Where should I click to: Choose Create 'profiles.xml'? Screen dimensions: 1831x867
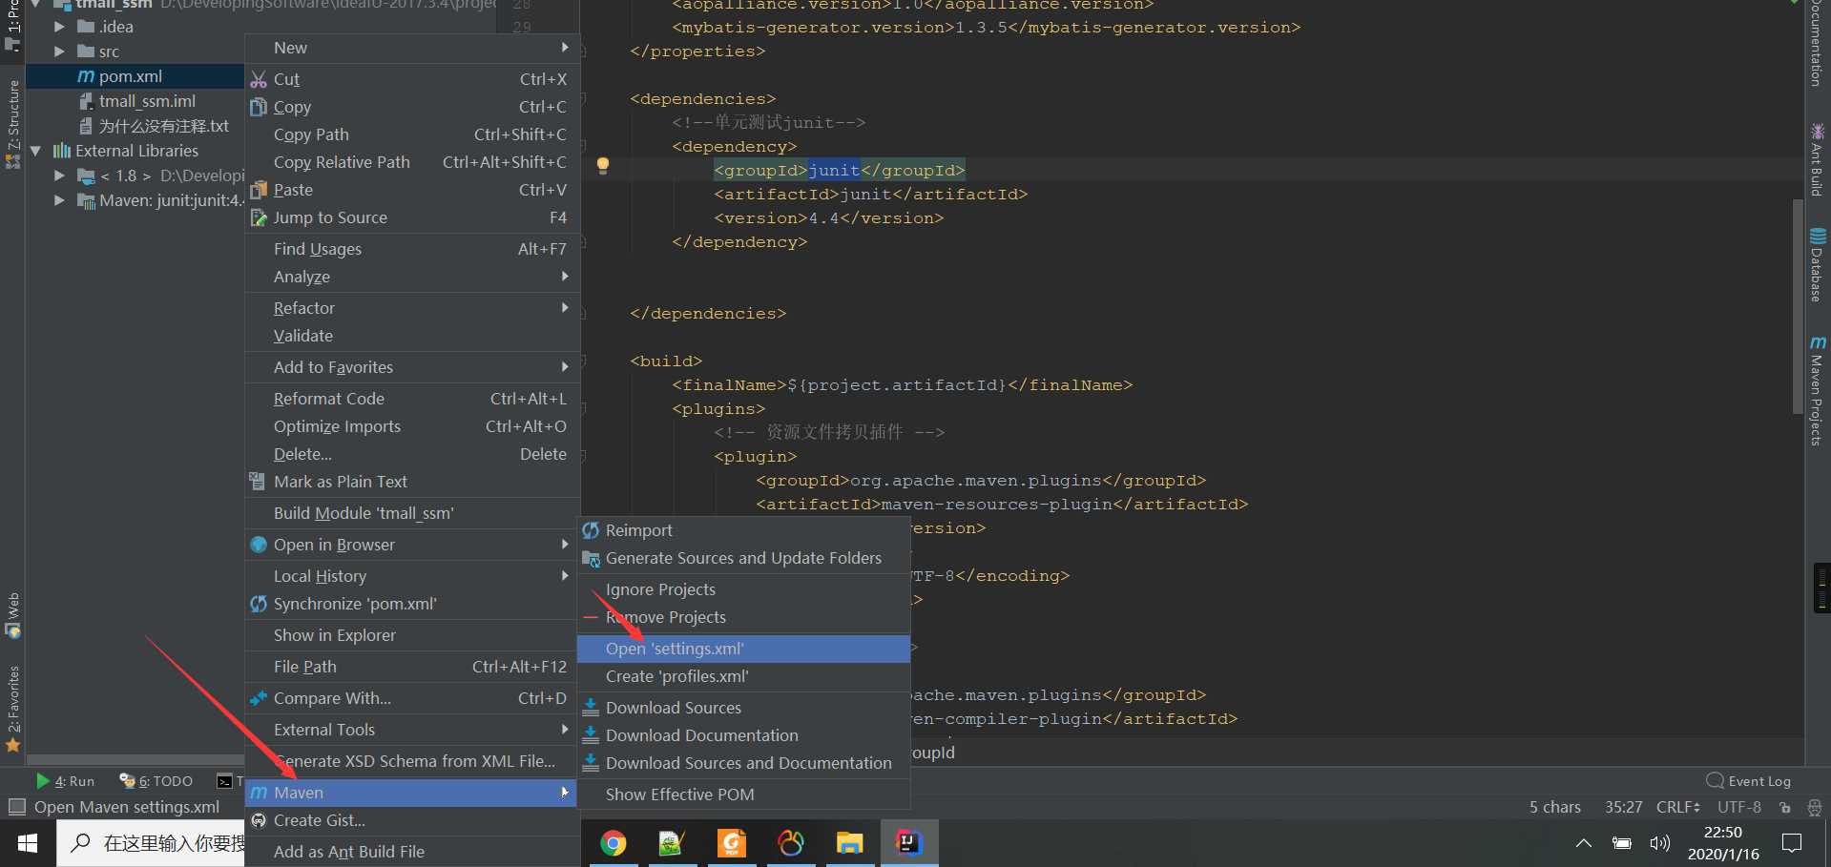744,676
